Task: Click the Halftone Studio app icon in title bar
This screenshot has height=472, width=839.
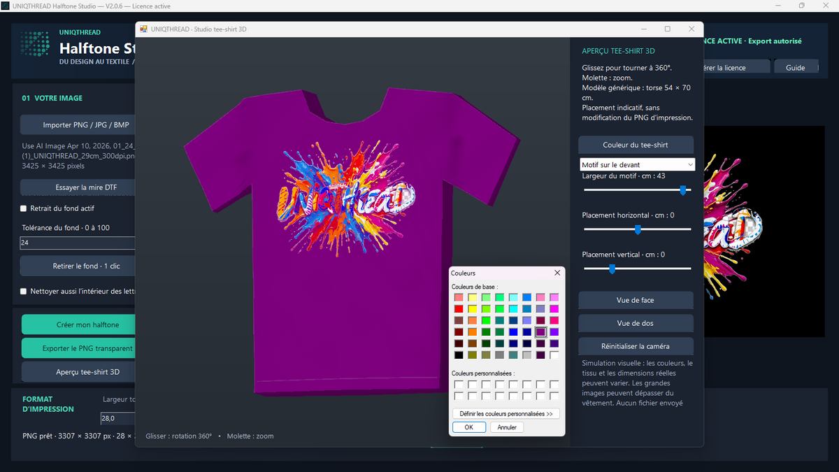Action: point(5,6)
